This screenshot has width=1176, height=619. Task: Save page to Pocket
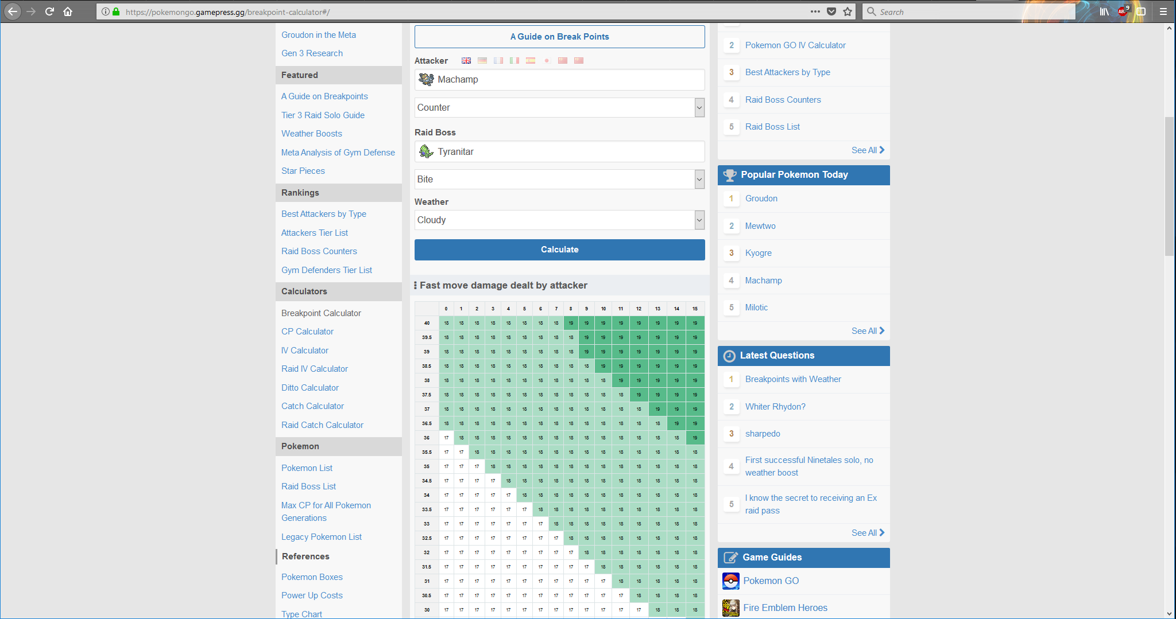click(x=831, y=11)
